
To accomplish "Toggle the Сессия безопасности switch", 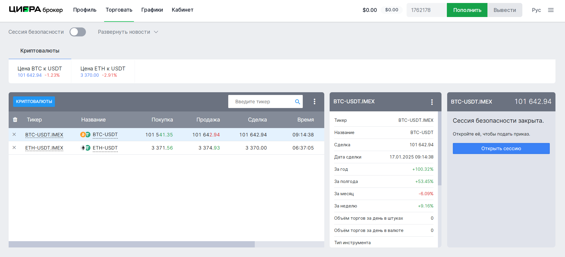I will [78, 32].
